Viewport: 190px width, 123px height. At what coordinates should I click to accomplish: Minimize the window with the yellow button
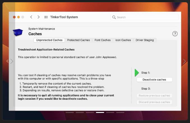19,17
